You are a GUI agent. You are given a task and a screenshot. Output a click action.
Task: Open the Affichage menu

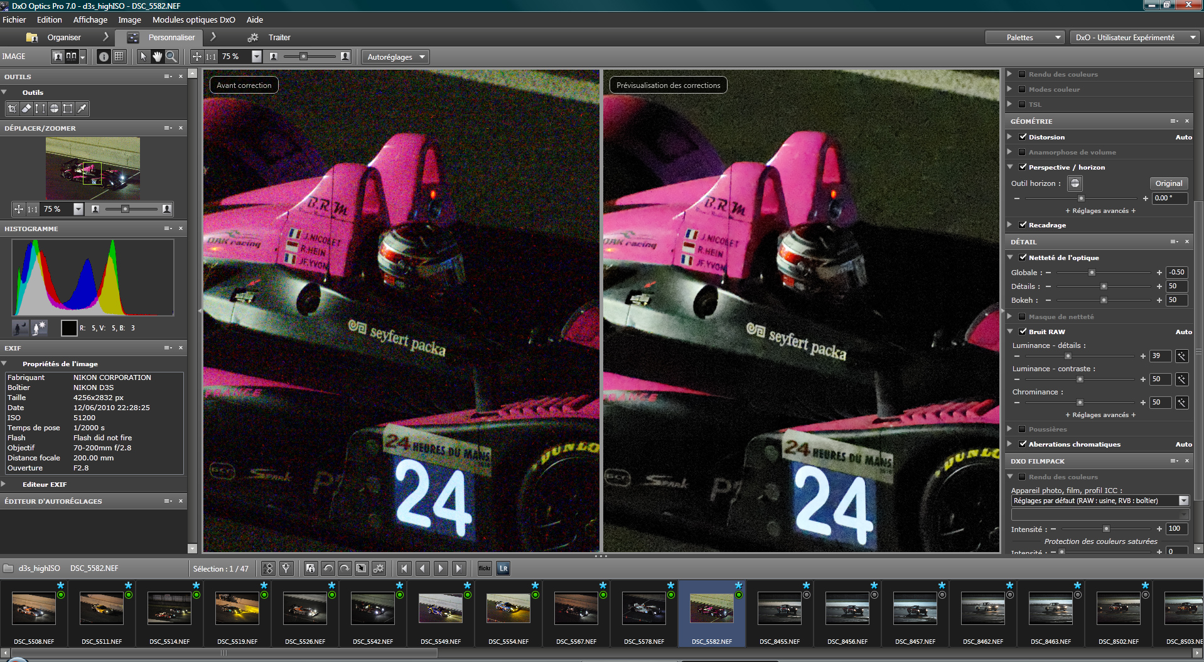[x=90, y=20]
